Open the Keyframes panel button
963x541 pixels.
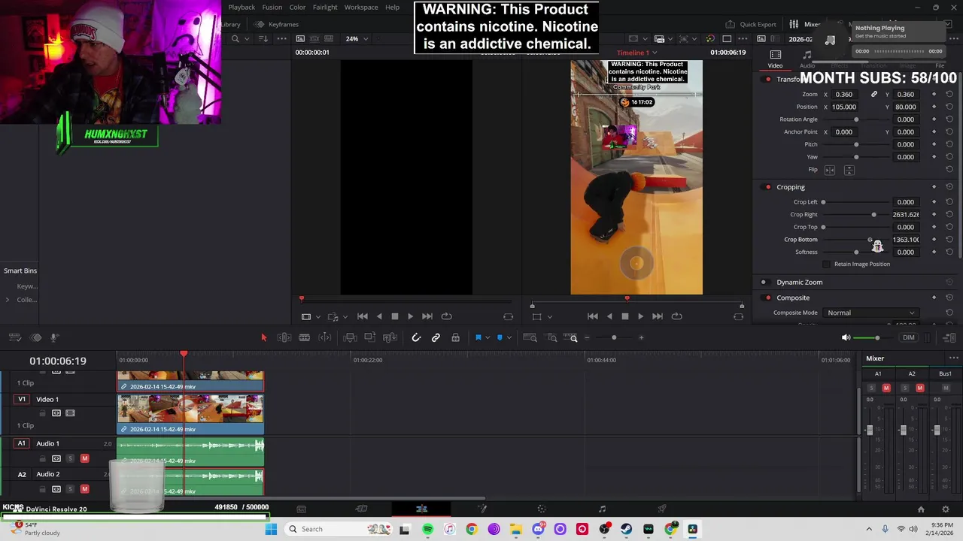(x=278, y=24)
